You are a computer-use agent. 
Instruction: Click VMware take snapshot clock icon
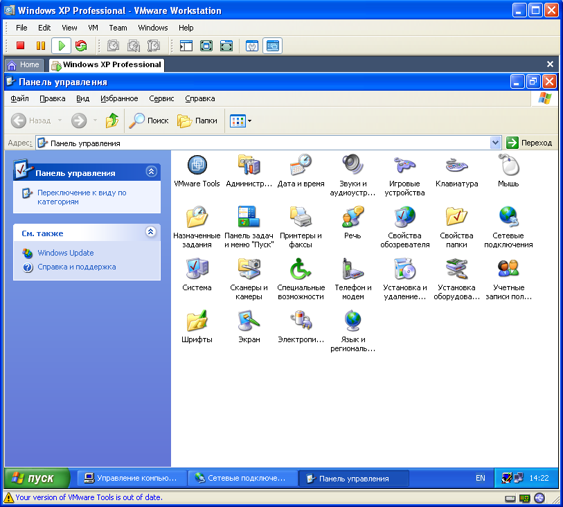click(114, 46)
